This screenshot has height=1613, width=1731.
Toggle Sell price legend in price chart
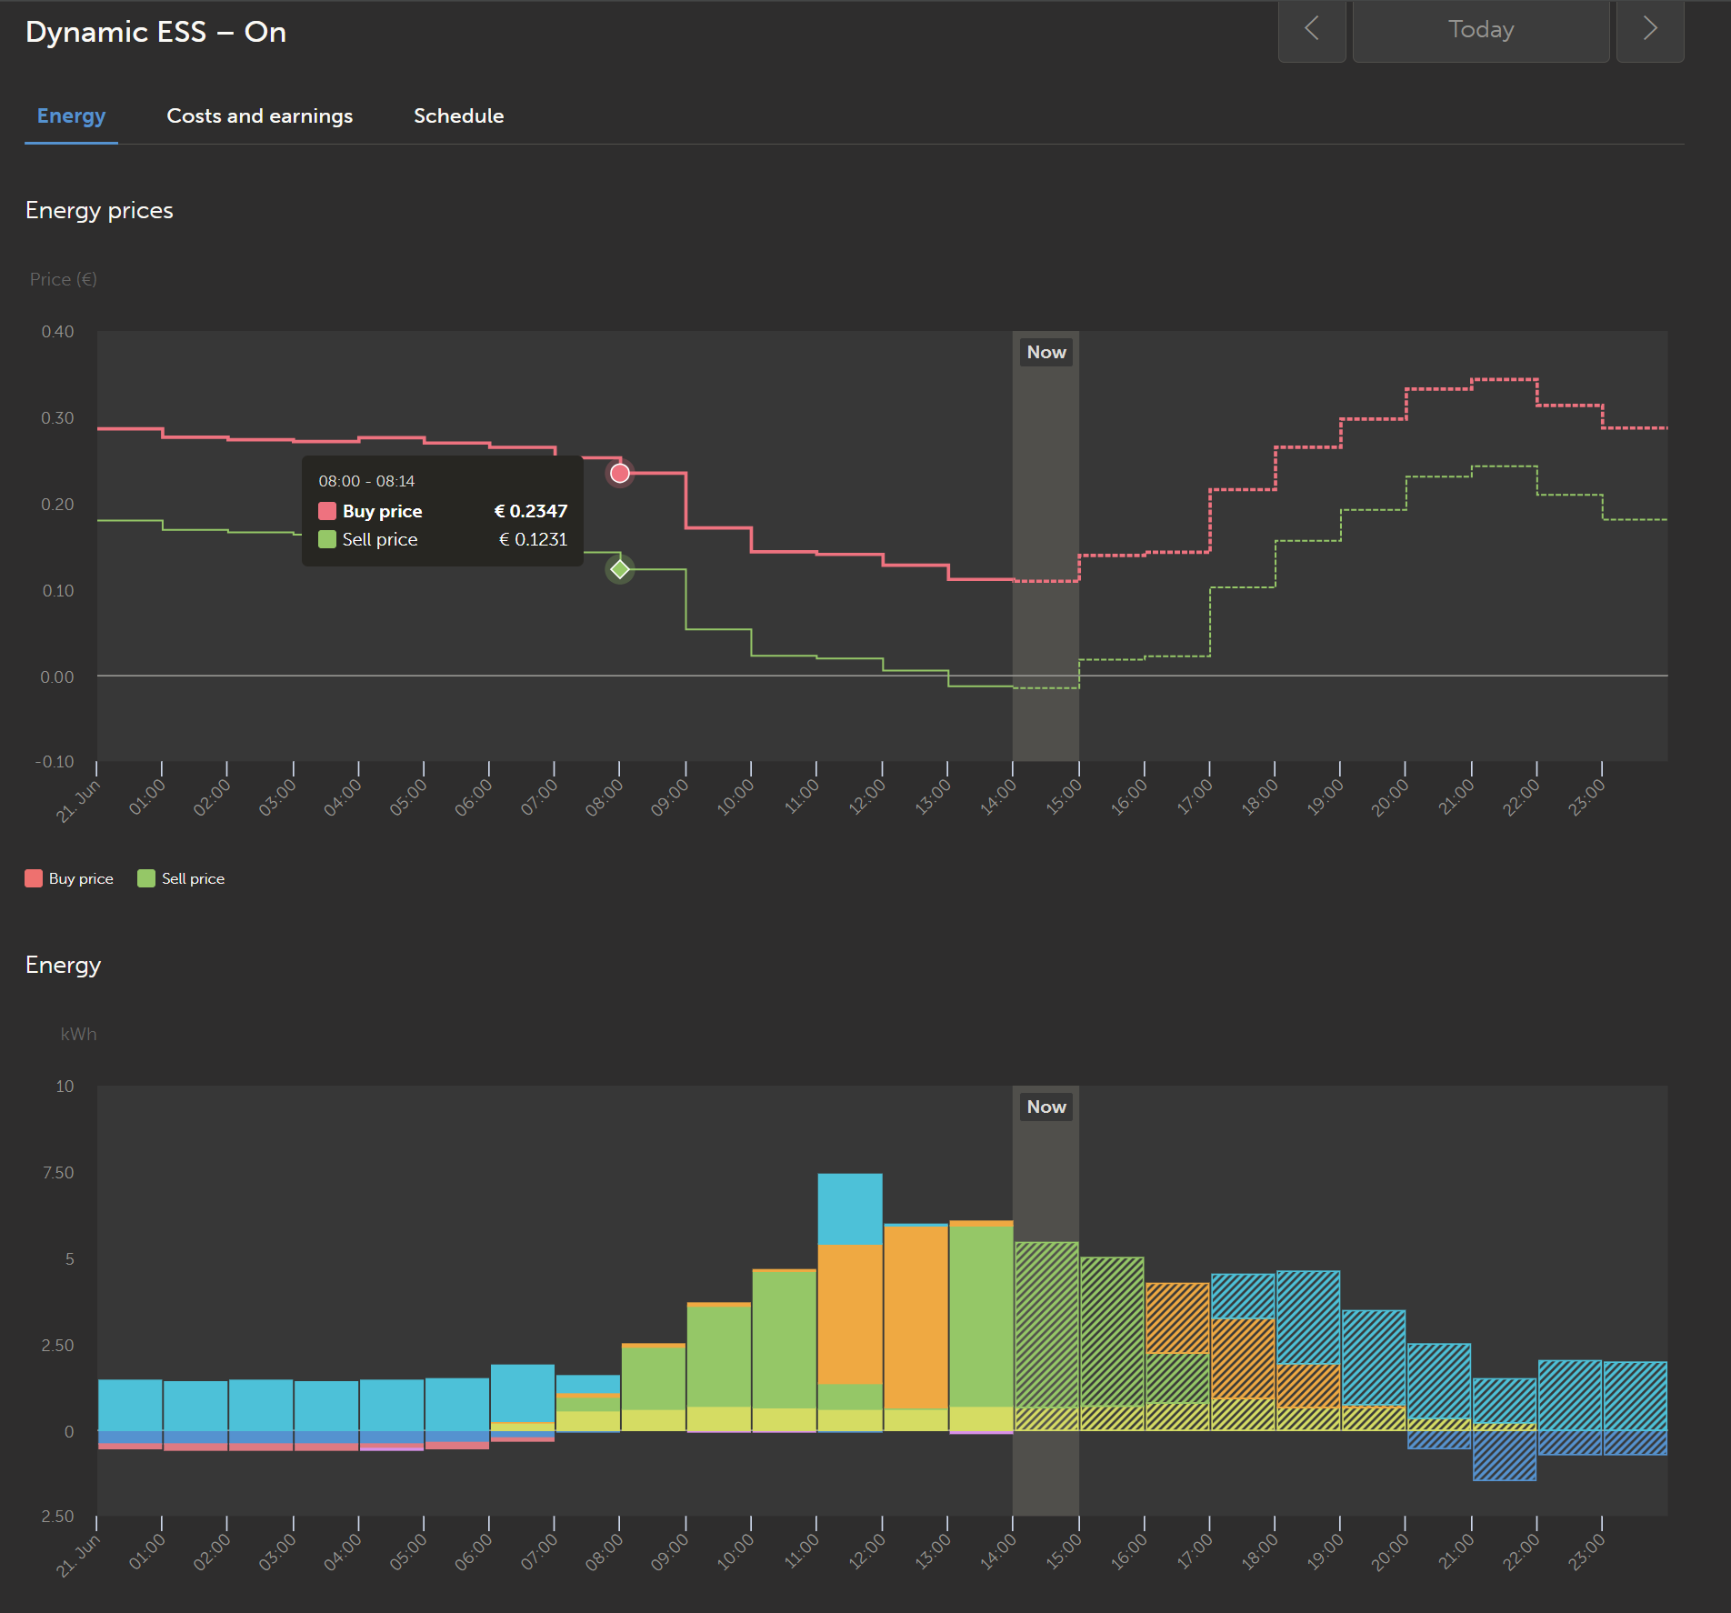pos(181,878)
